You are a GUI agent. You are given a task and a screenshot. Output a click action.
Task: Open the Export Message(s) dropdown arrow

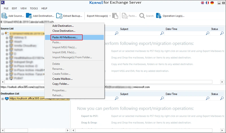[110, 16]
